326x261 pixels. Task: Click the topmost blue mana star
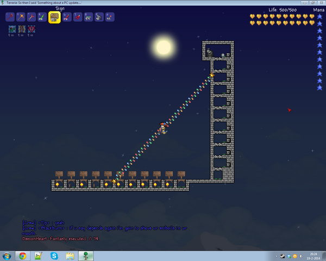(x=319, y=17)
